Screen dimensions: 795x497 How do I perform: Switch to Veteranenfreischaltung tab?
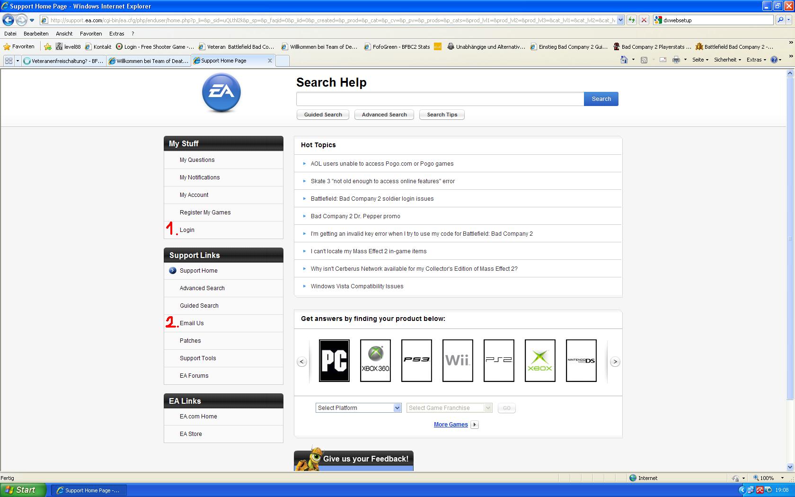[64, 61]
